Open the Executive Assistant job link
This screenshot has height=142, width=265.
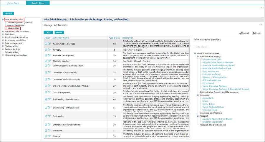click(210, 74)
